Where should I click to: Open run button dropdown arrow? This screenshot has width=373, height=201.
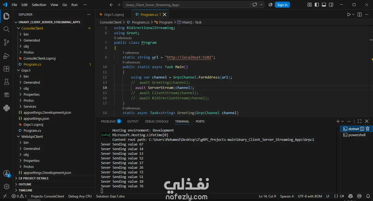(x=353, y=14)
